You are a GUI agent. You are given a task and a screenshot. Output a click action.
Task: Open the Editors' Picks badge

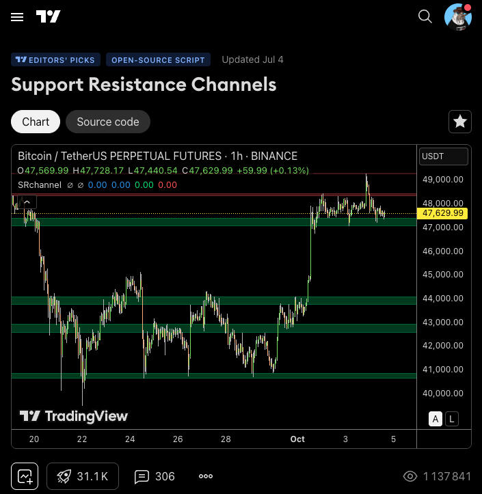(55, 60)
